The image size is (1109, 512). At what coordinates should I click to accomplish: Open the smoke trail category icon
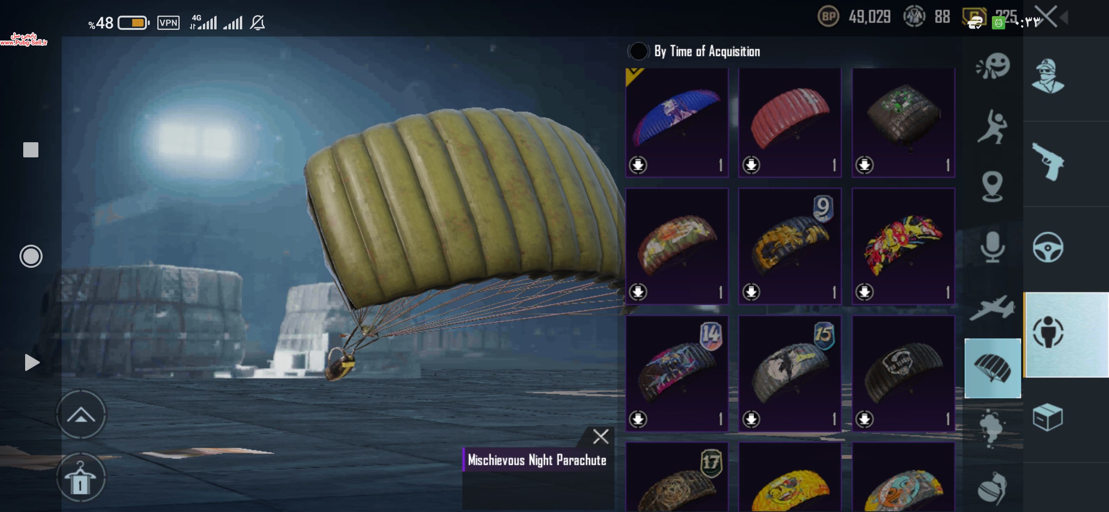(991, 428)
